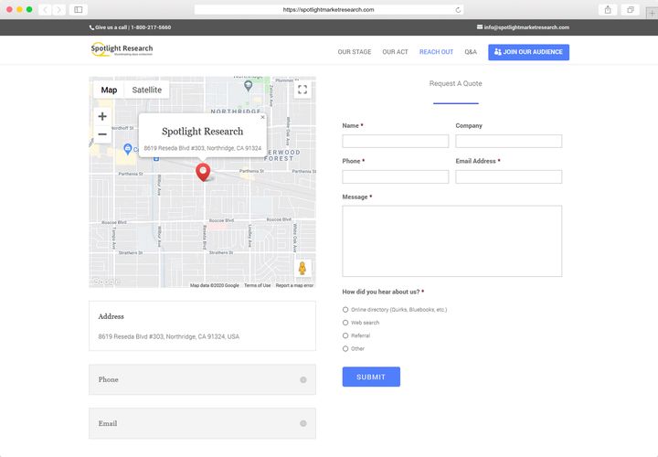Reload the page in the address bar
This screenshot has height=457, width=658.
point(459,9)
